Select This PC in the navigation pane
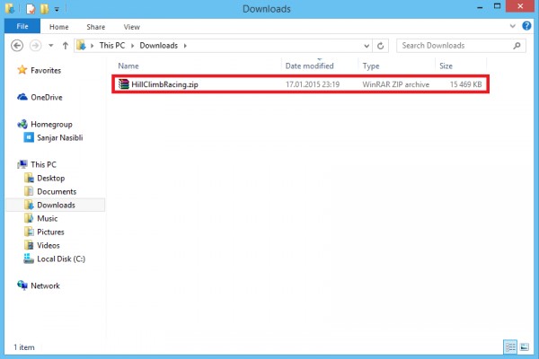539x359 pixels. tap(43, 164)
